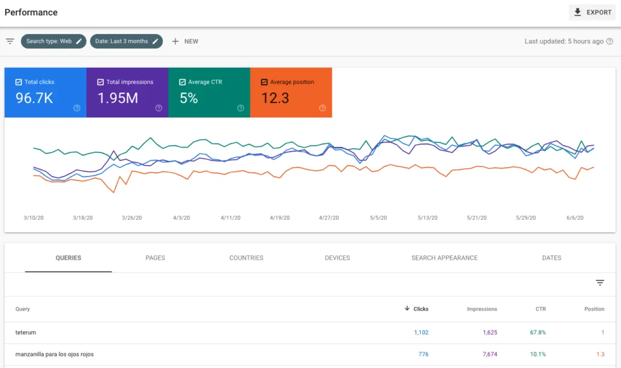Click the table filter rows icon

600,282
